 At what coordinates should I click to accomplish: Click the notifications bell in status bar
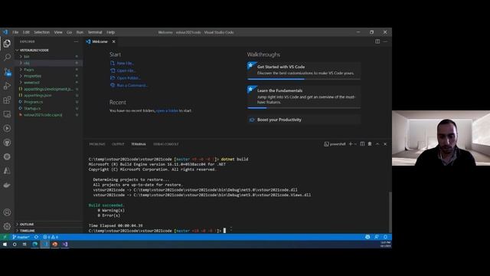(385, 237)
